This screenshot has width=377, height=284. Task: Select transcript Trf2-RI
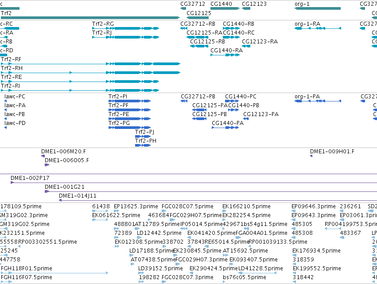pos(80,90)
